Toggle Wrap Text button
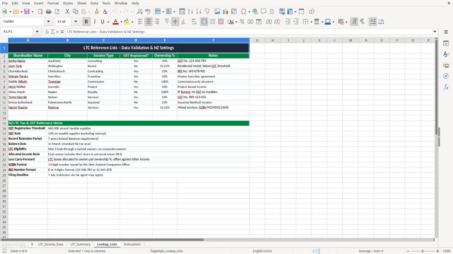The image size is (453, 254). coord(194,22)
